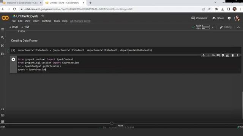This screenshot has height=136, width=243.
Task: Open browser side panel icon
Action: coord(229,9)
